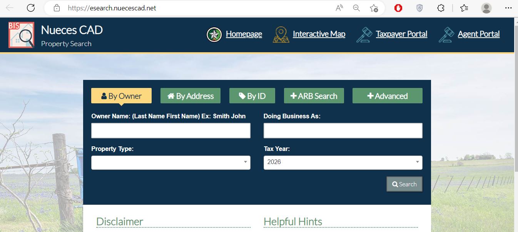This screenshot has height=232, width=518.
Task: Open browser Settings and more menu
Action: pyautogui.click(x=508, y=8)
